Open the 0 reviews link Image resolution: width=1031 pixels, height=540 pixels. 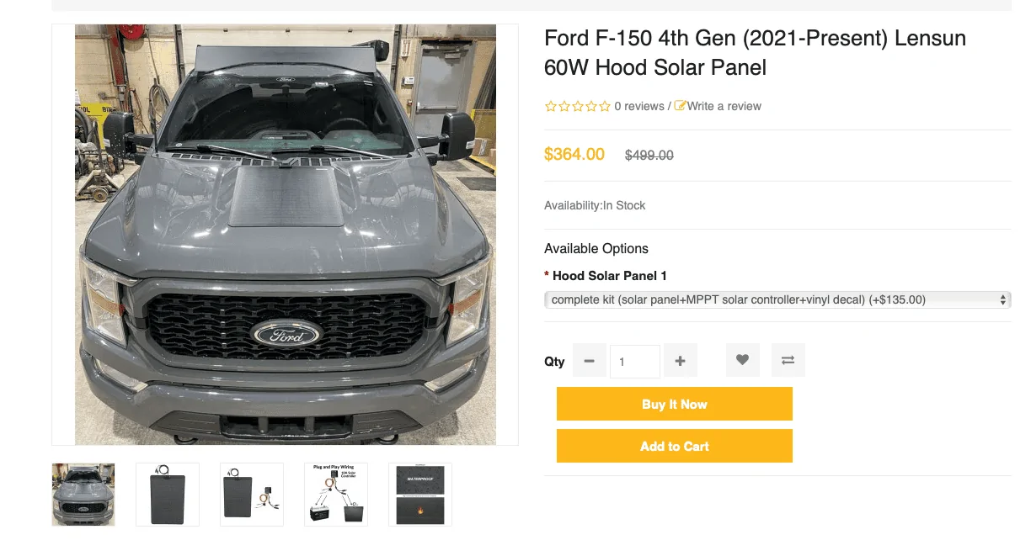click(x=639, y=106)
